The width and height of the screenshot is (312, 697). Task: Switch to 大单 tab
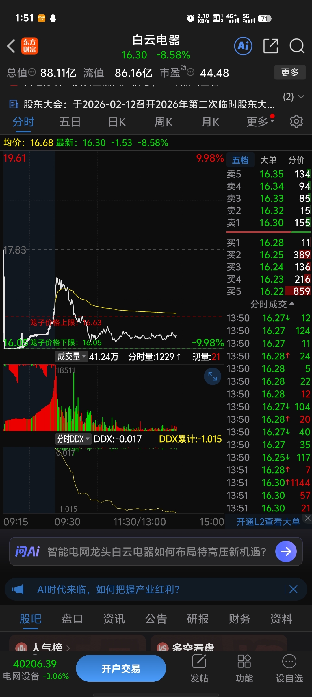pos(268,160)
